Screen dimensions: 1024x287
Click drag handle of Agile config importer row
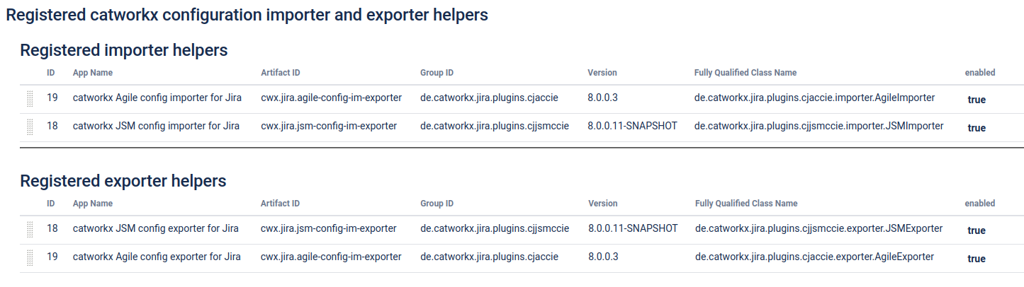tap(30, 98)
